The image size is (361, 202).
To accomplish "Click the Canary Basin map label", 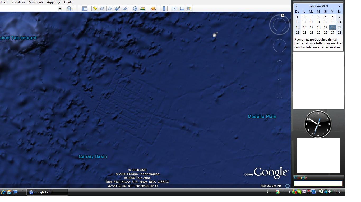I will coord(93,156).
